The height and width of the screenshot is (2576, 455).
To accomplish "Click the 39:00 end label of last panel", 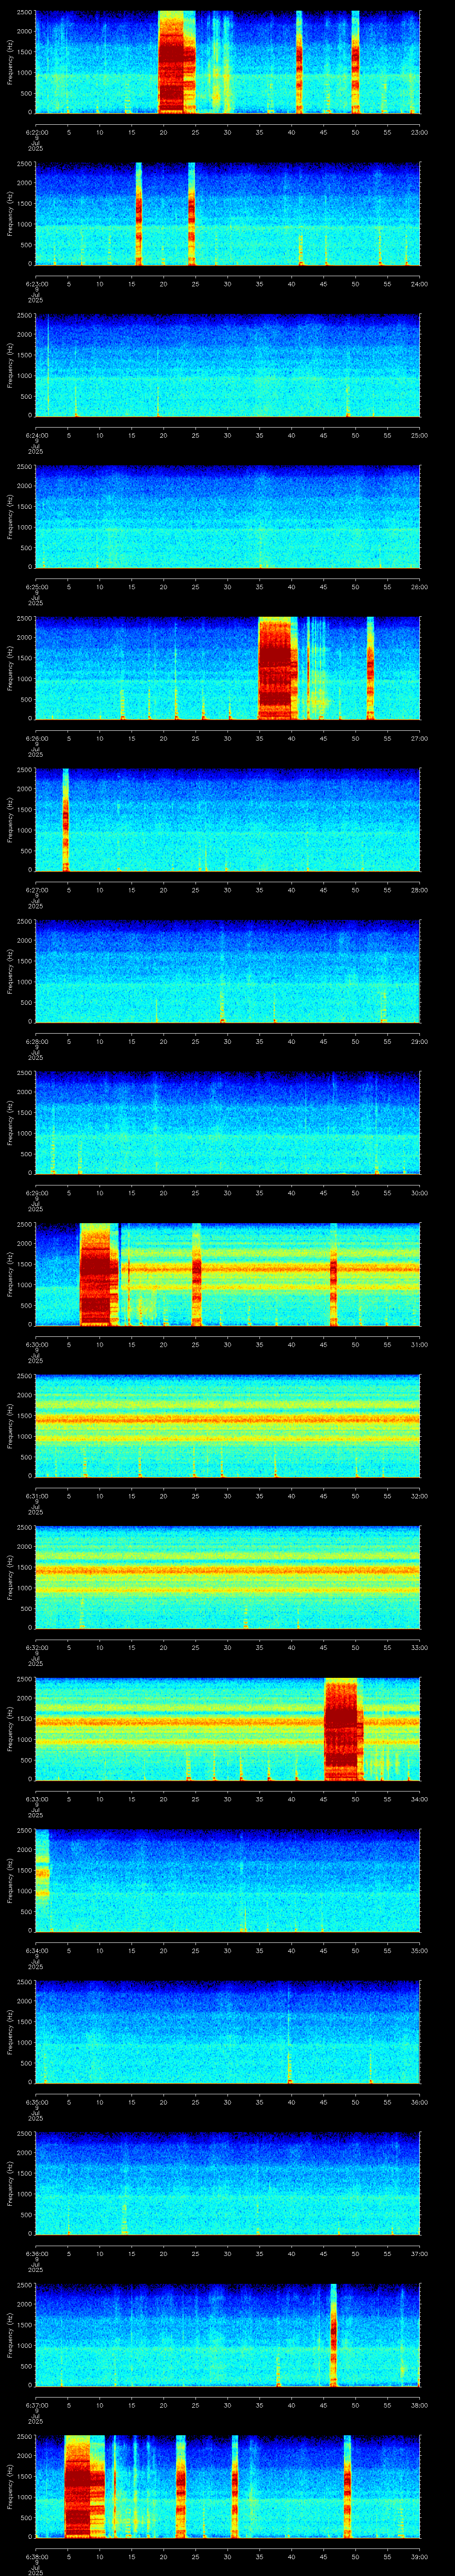I will [x=419, y=2556].
